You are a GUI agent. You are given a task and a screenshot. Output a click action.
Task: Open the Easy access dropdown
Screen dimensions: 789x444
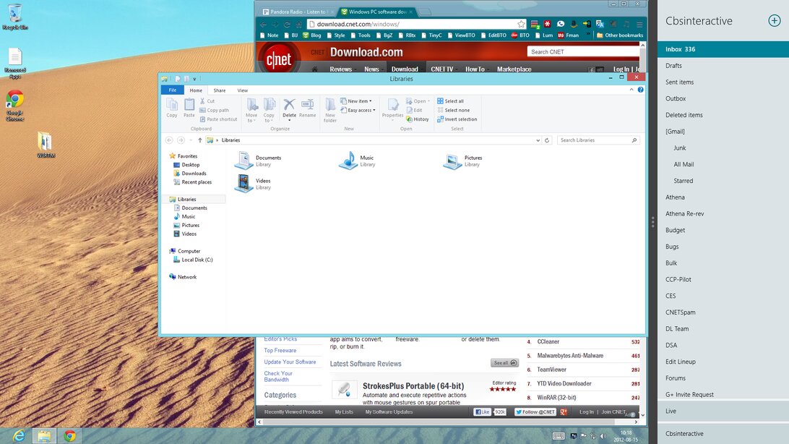361,111
